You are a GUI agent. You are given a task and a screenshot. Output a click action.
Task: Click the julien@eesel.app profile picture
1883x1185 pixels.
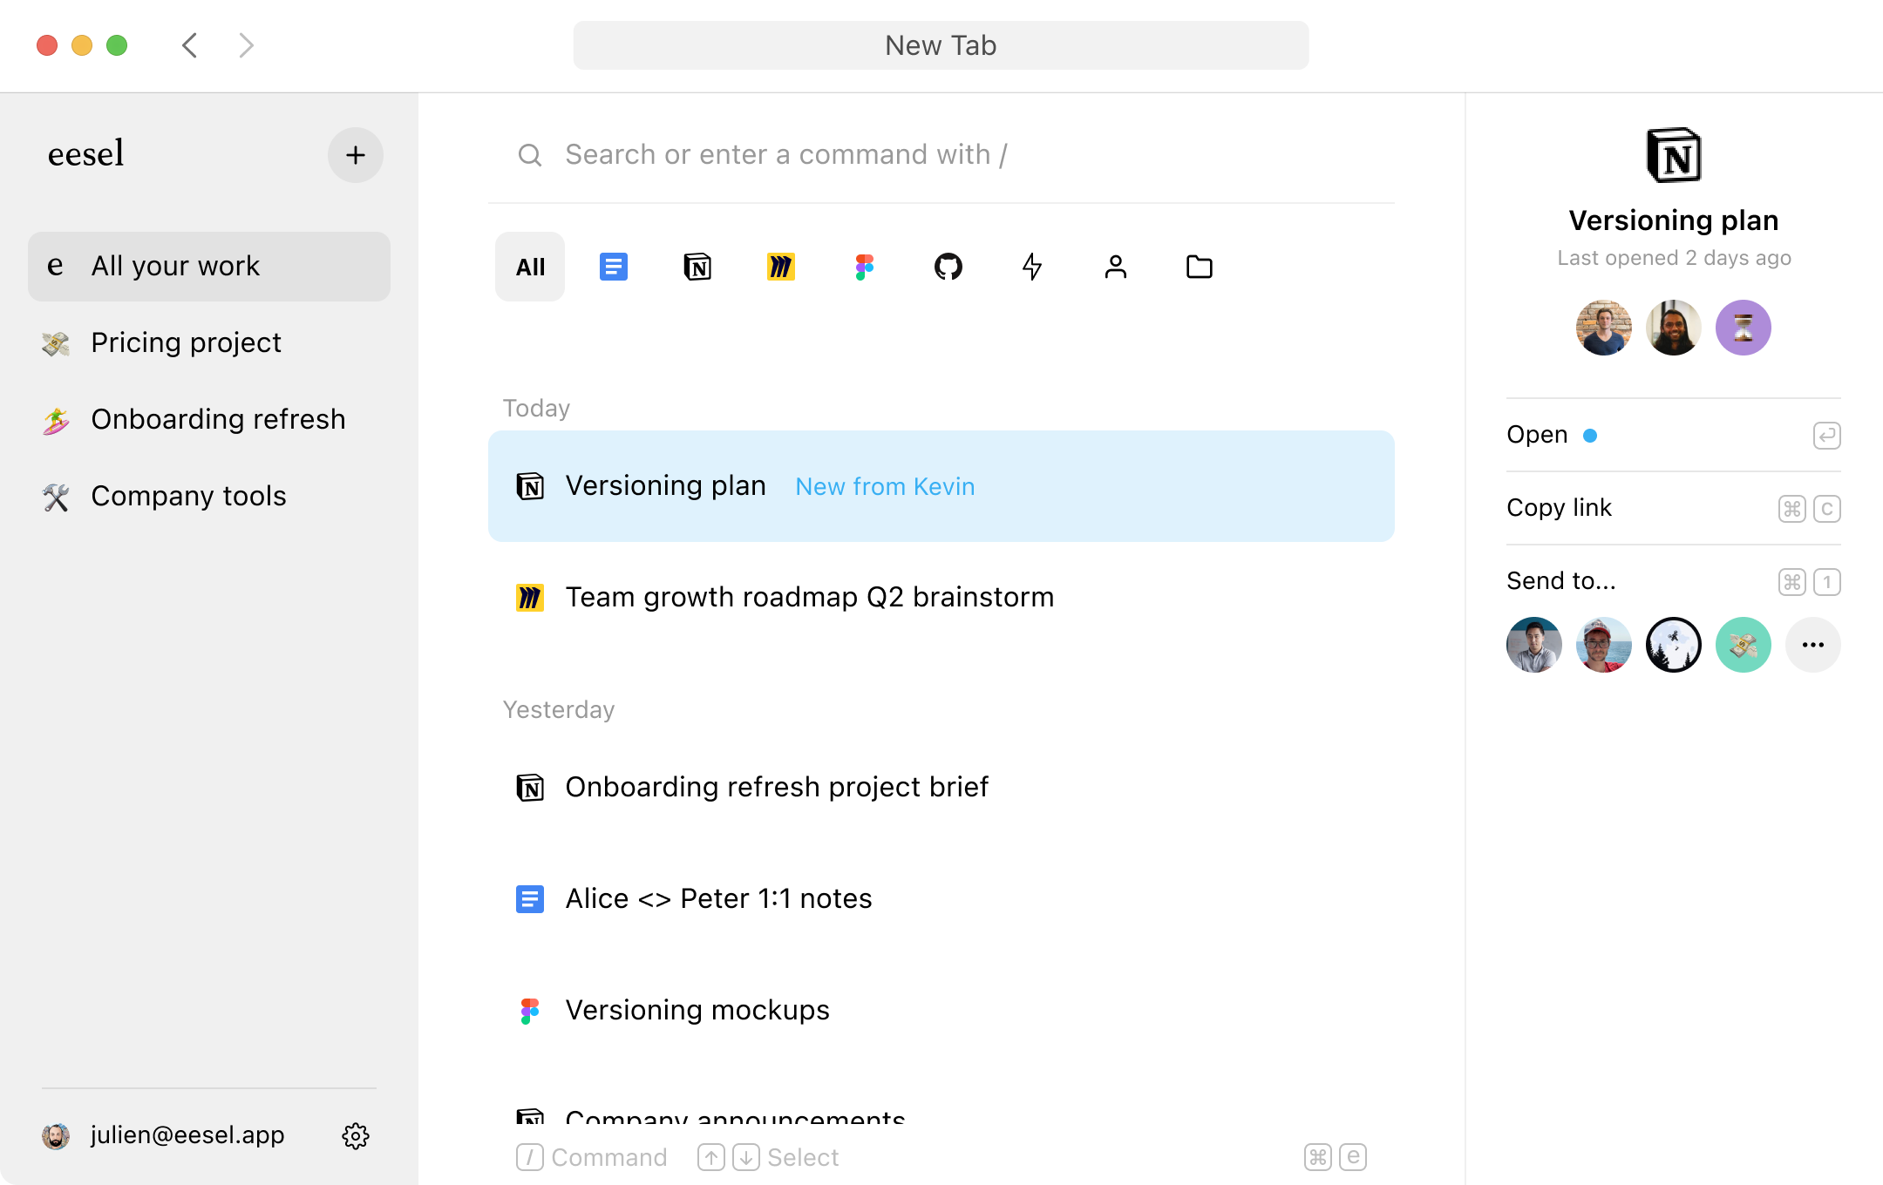pyautogui.click(x=56, y=1135)
